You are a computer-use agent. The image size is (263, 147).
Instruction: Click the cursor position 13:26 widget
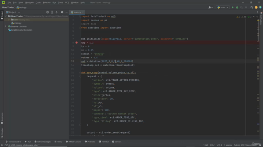(205, 145)
